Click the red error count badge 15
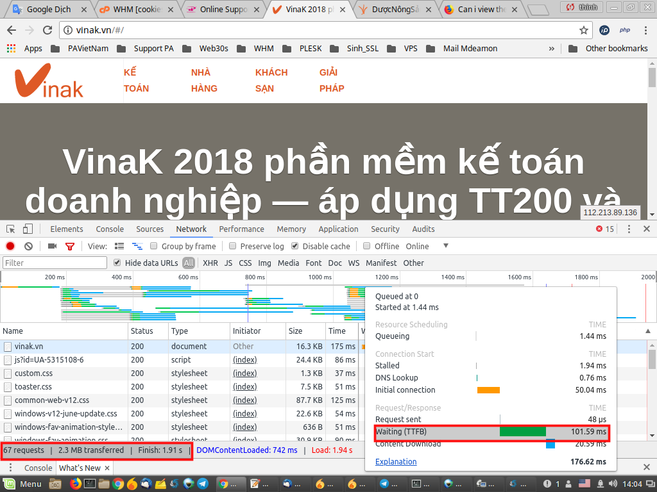Image resolution: width=657 pixels, height=492 pixels. click(605, 229)
